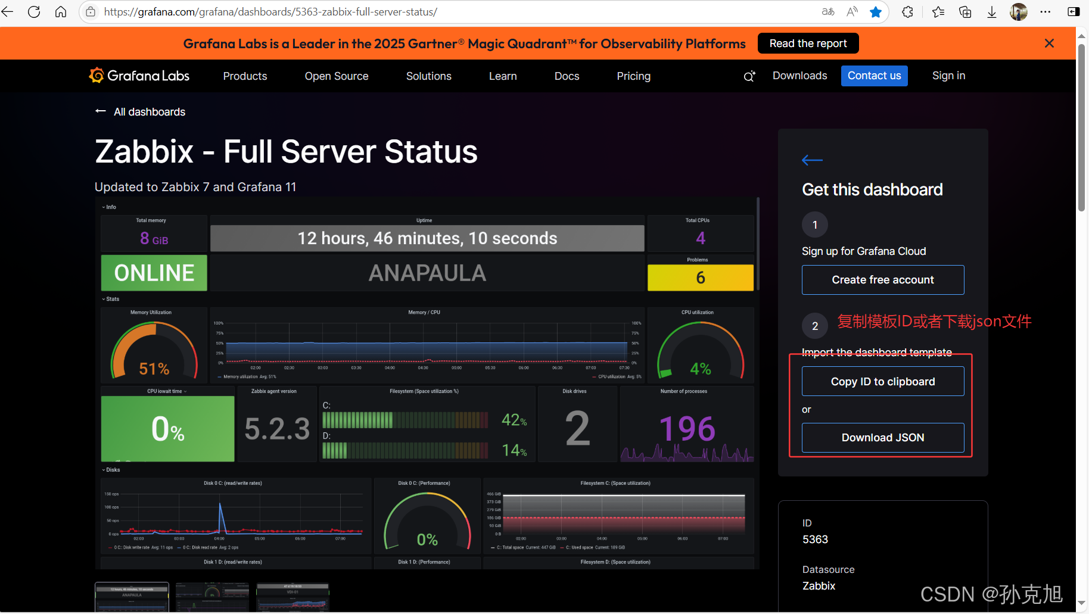Click the Sign up for Grafana Cloud text
Screen dimensions: 1089x614
(864, 251)
